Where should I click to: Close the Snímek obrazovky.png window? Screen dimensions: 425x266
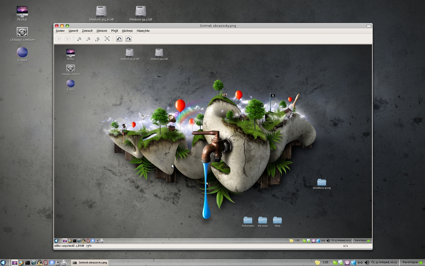click(57, 26)
